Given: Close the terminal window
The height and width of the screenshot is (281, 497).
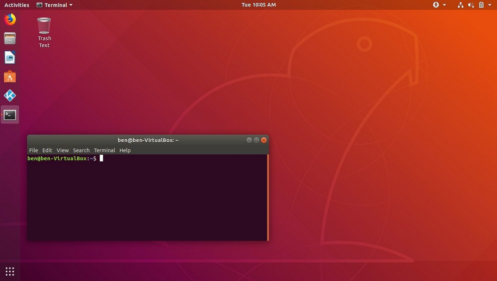Looking at the screenshot, I should click(x=264, y=140).
